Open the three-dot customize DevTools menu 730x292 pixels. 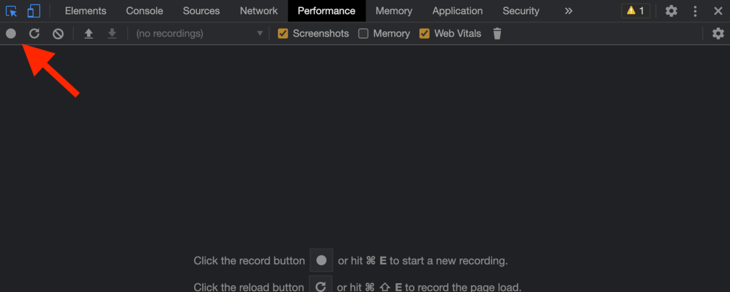695,11
